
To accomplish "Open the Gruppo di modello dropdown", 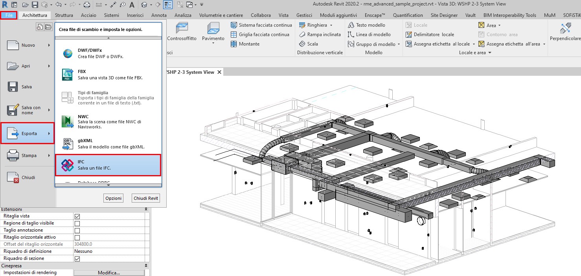I will click(x=398, y=44).
